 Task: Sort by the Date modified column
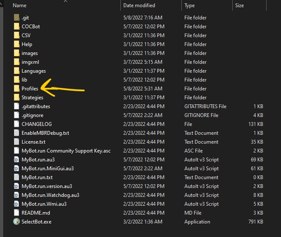(x=139, y=5)
